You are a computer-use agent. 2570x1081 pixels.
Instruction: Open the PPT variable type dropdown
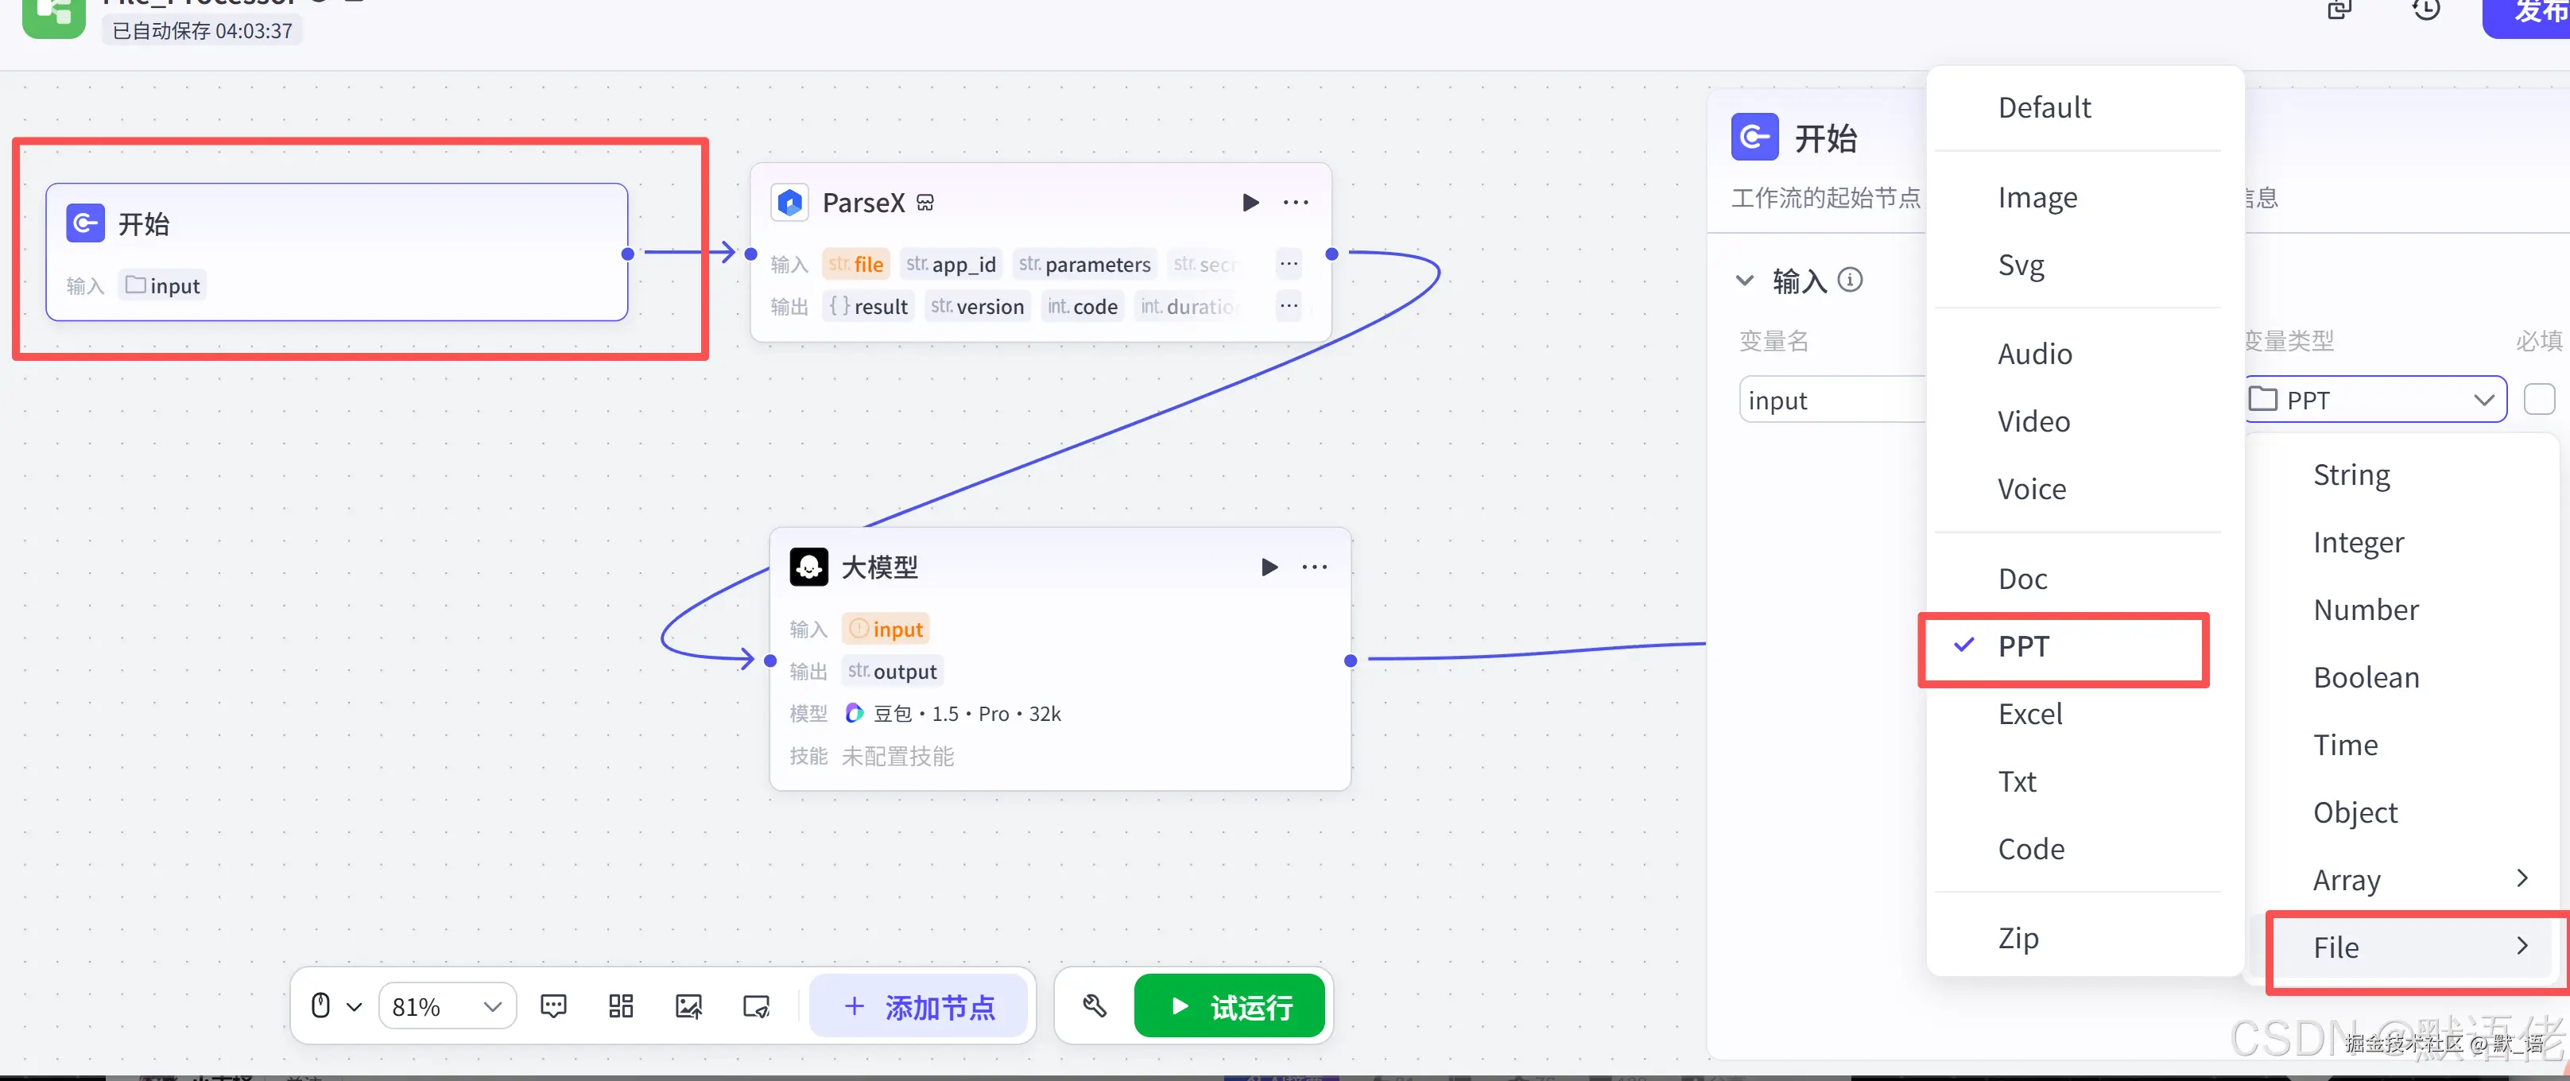2374,400
